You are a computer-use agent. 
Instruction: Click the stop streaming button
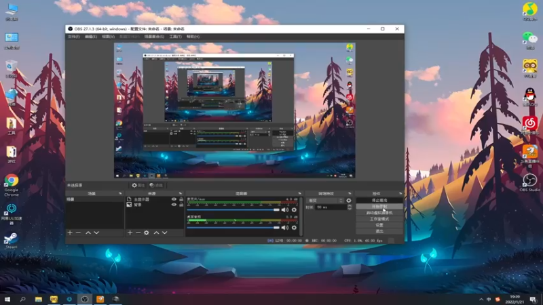(379, 200)
